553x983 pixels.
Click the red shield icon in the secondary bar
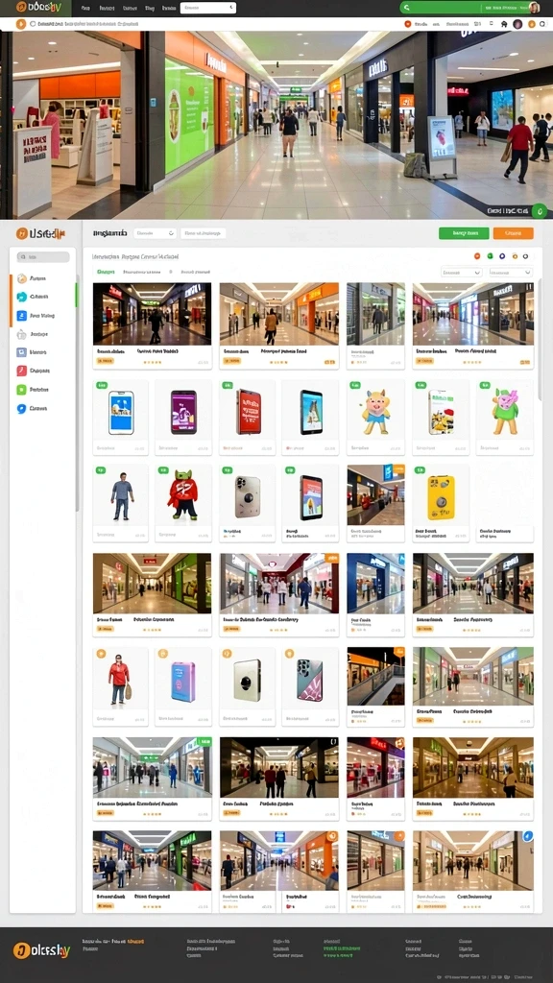coord(407,24)
